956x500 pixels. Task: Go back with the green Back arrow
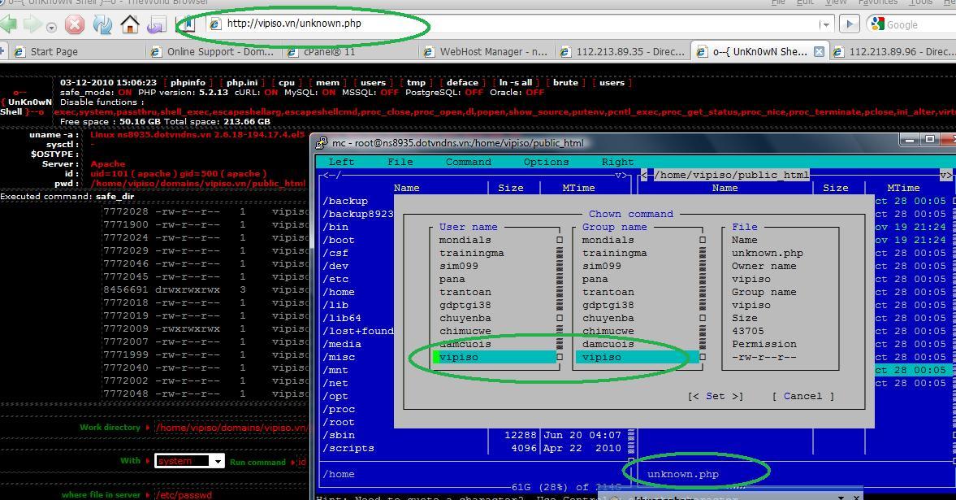(9, 24)
